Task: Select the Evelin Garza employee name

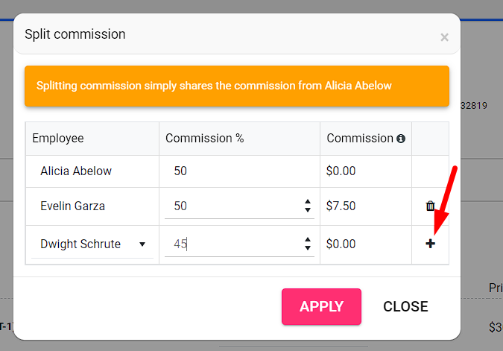Action: point(72,206)
